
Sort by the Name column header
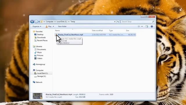click(57, 31)
